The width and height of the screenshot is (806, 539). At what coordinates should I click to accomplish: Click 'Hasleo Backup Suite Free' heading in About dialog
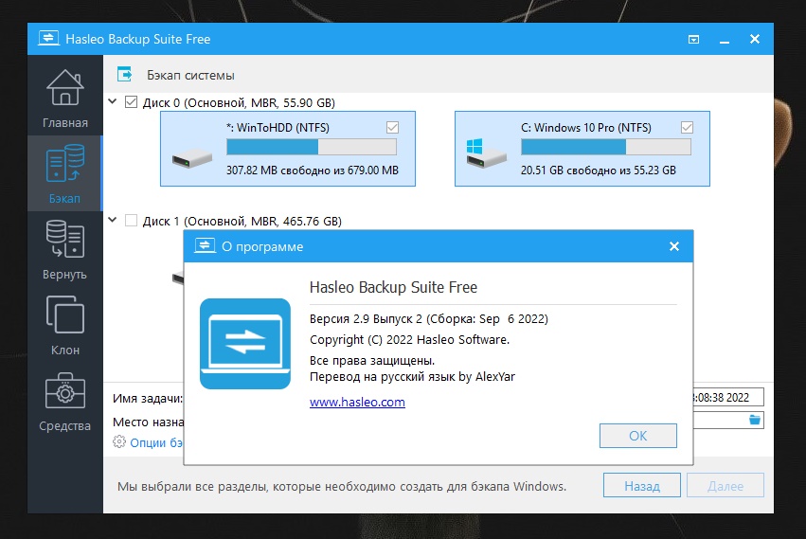[393, 287]
